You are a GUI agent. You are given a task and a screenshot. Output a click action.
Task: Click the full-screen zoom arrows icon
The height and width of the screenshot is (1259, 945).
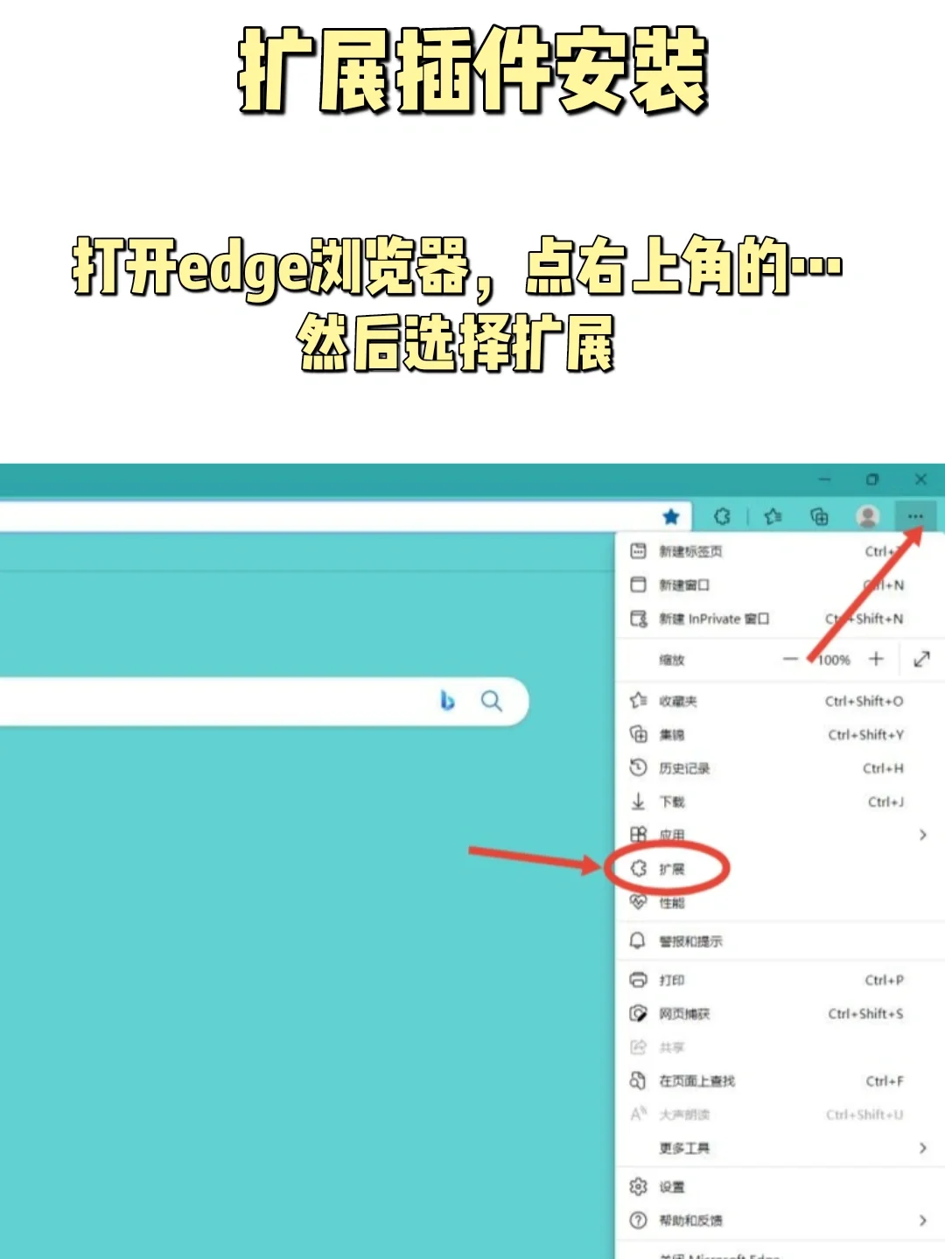tap(921, 660)
